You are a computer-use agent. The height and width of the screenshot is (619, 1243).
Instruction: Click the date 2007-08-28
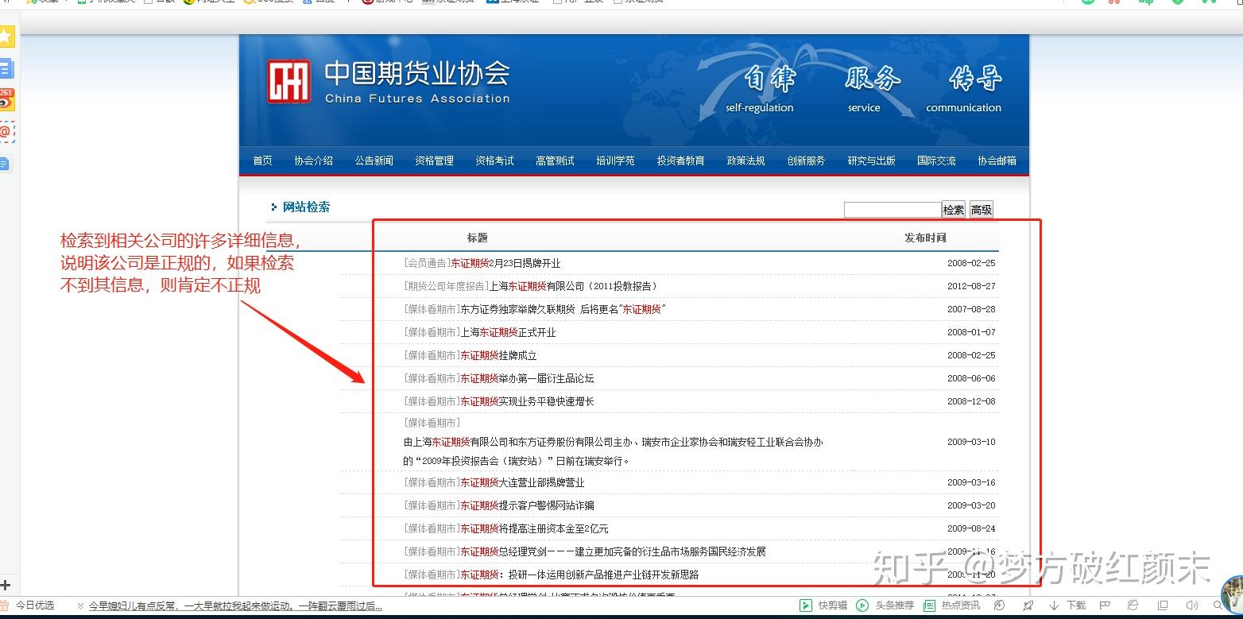click(971, 309)
